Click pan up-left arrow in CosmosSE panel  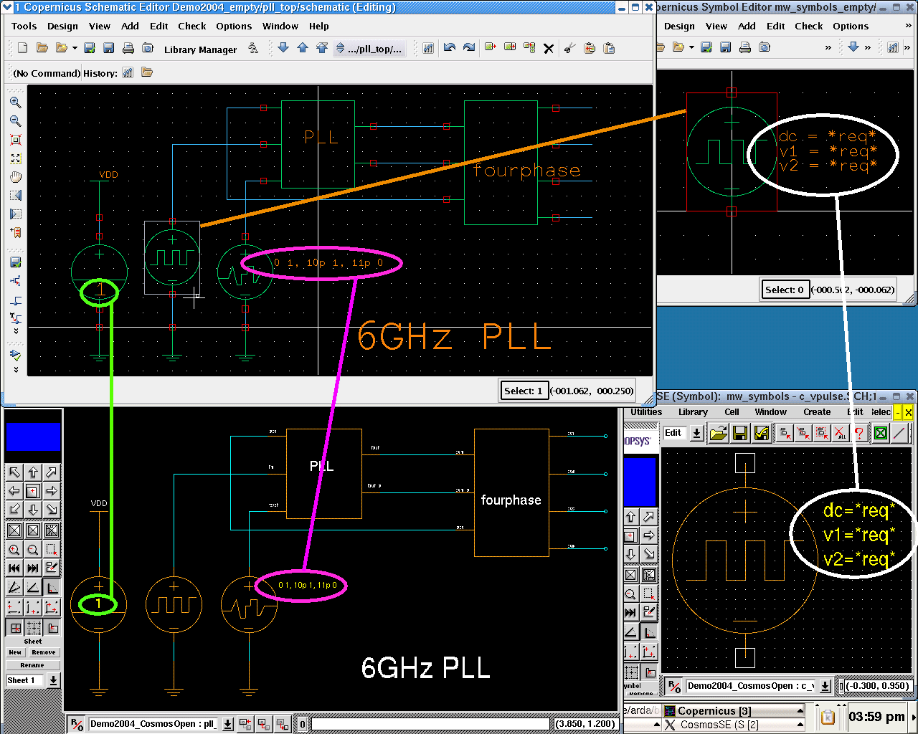click(14, 472)
